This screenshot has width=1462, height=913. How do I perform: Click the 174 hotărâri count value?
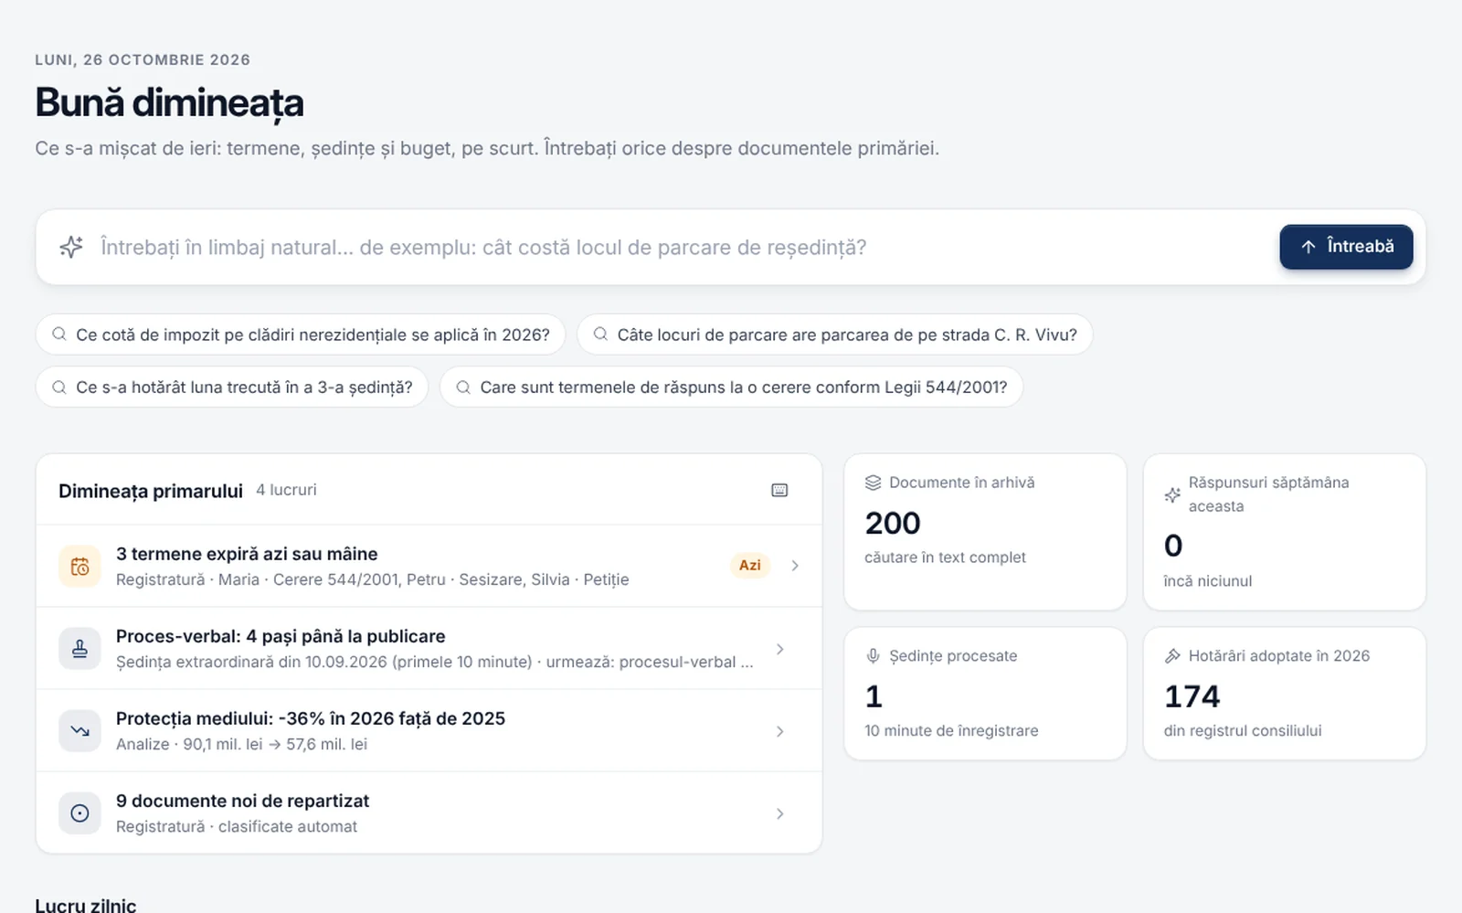[1192, 697]
